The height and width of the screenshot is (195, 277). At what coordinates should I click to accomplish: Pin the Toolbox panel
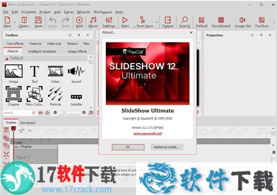[79, 35]
